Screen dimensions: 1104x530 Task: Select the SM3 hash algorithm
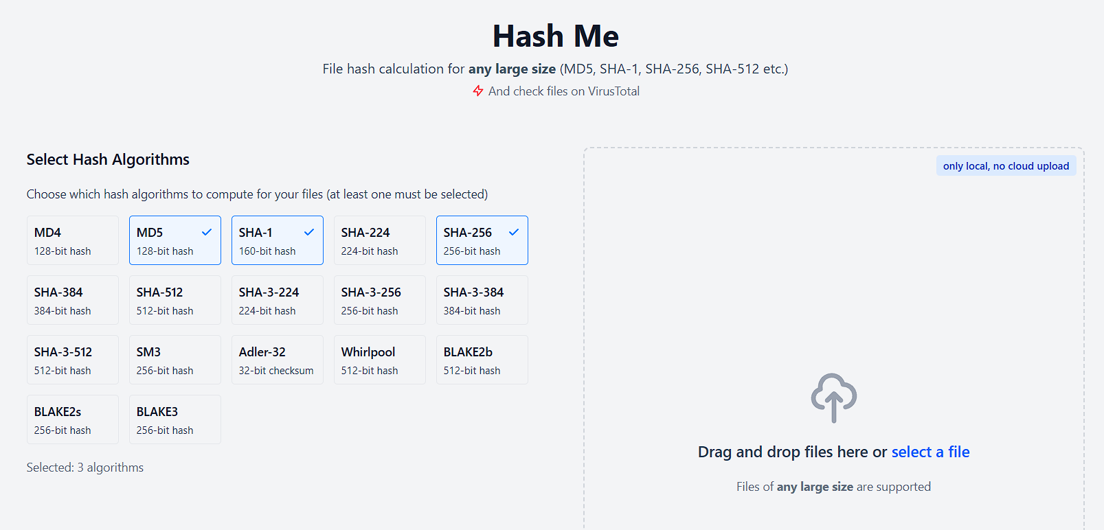coord(174,359)
